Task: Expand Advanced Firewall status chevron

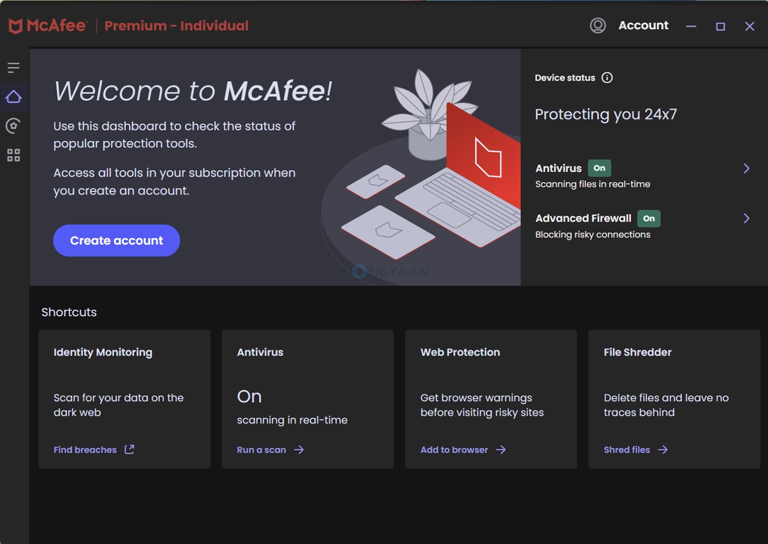Action: (x=746, y=218)
